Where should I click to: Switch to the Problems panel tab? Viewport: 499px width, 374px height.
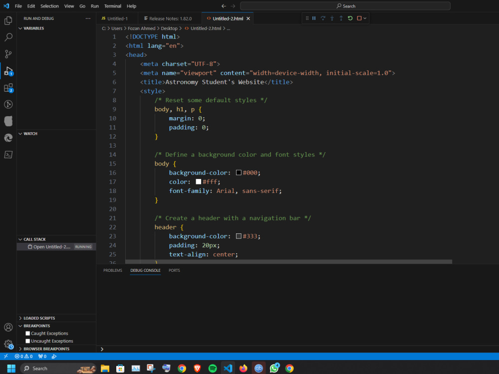click(x=113, y=270)
